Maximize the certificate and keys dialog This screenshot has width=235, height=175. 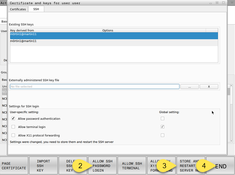click(x=217, y=3)
